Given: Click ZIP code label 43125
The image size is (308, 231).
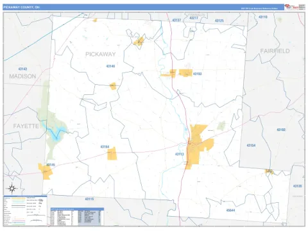Looking at the screenshot, I should (x=219, y=21).
